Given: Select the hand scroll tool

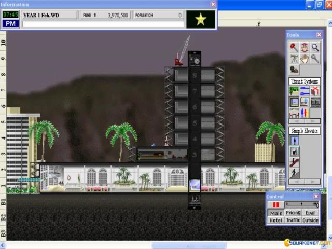Looking at the screenshot, I should click(x=305, y=59).
